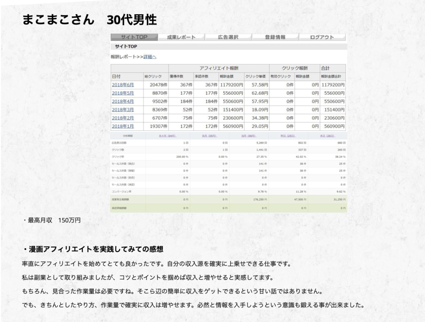Screen dimensions: 425x322
Task: Click the sentence starting 私は副業として取り組みました
Action: (148, 278)
